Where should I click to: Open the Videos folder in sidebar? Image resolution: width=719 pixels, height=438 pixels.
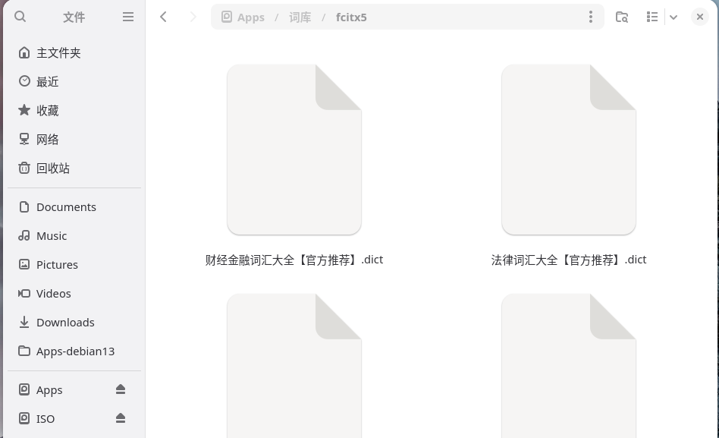click(74, 293)
